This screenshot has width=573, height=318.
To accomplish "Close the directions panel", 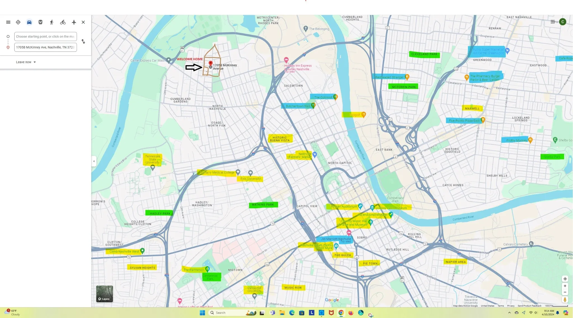I will coord(83,22).
